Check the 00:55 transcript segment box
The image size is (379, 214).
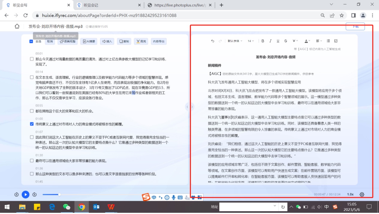(32, 111)
